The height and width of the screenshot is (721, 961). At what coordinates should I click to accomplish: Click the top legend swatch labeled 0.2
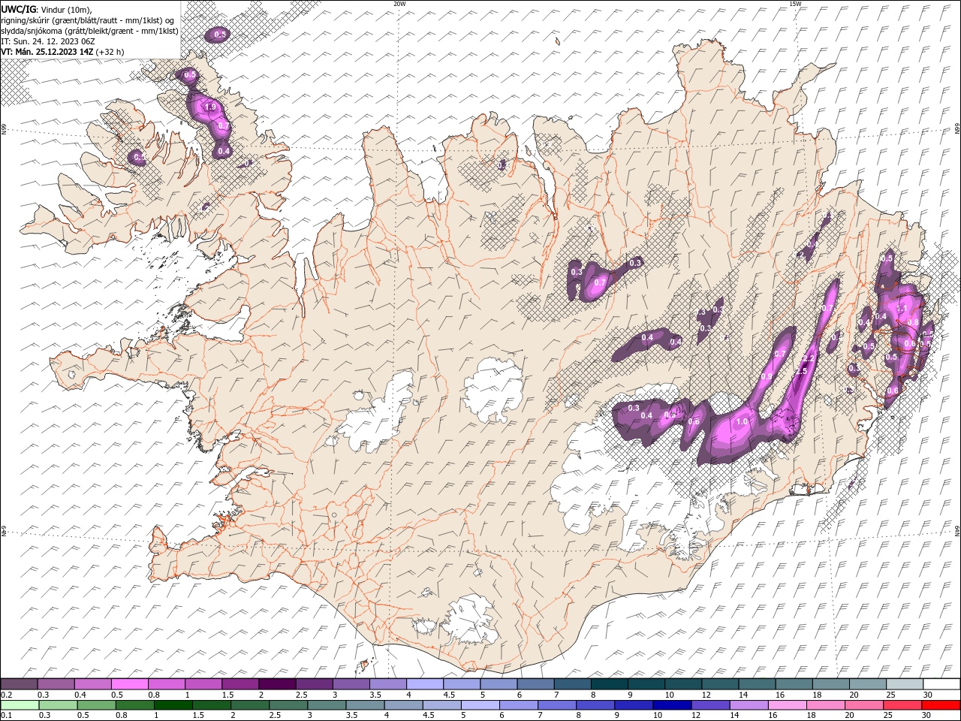[x=19, y=684]
